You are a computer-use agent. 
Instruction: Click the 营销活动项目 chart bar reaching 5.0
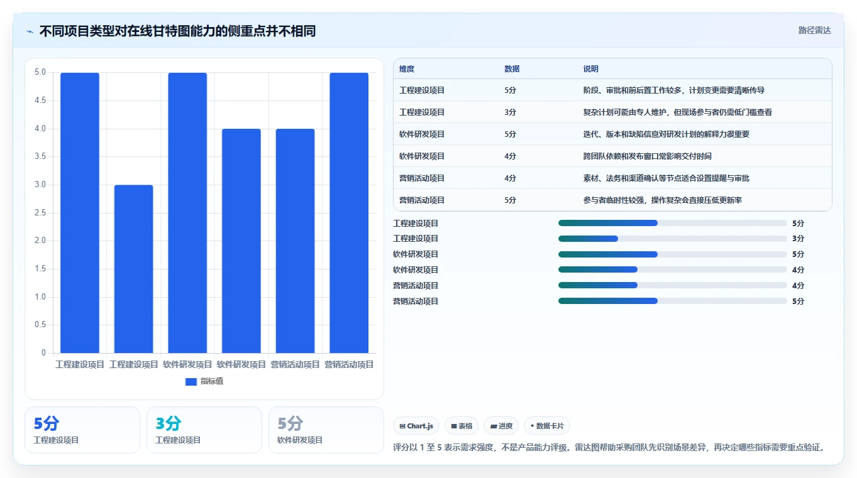[349, 213]
